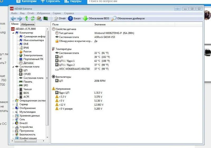The image size is (211, 148).
Task: Open the Отчёт report toolbar button
Action: [x=59, y=18]
